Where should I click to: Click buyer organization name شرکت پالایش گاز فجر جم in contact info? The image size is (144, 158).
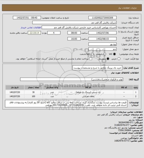click(110, 115)
